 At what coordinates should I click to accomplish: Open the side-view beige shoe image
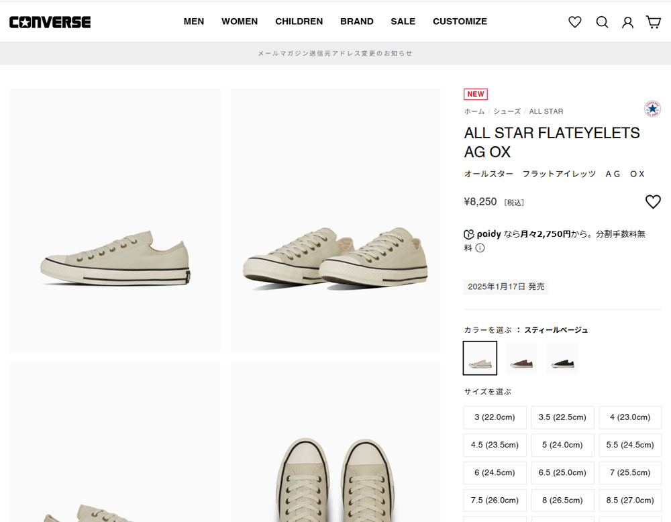click(115, 221)
